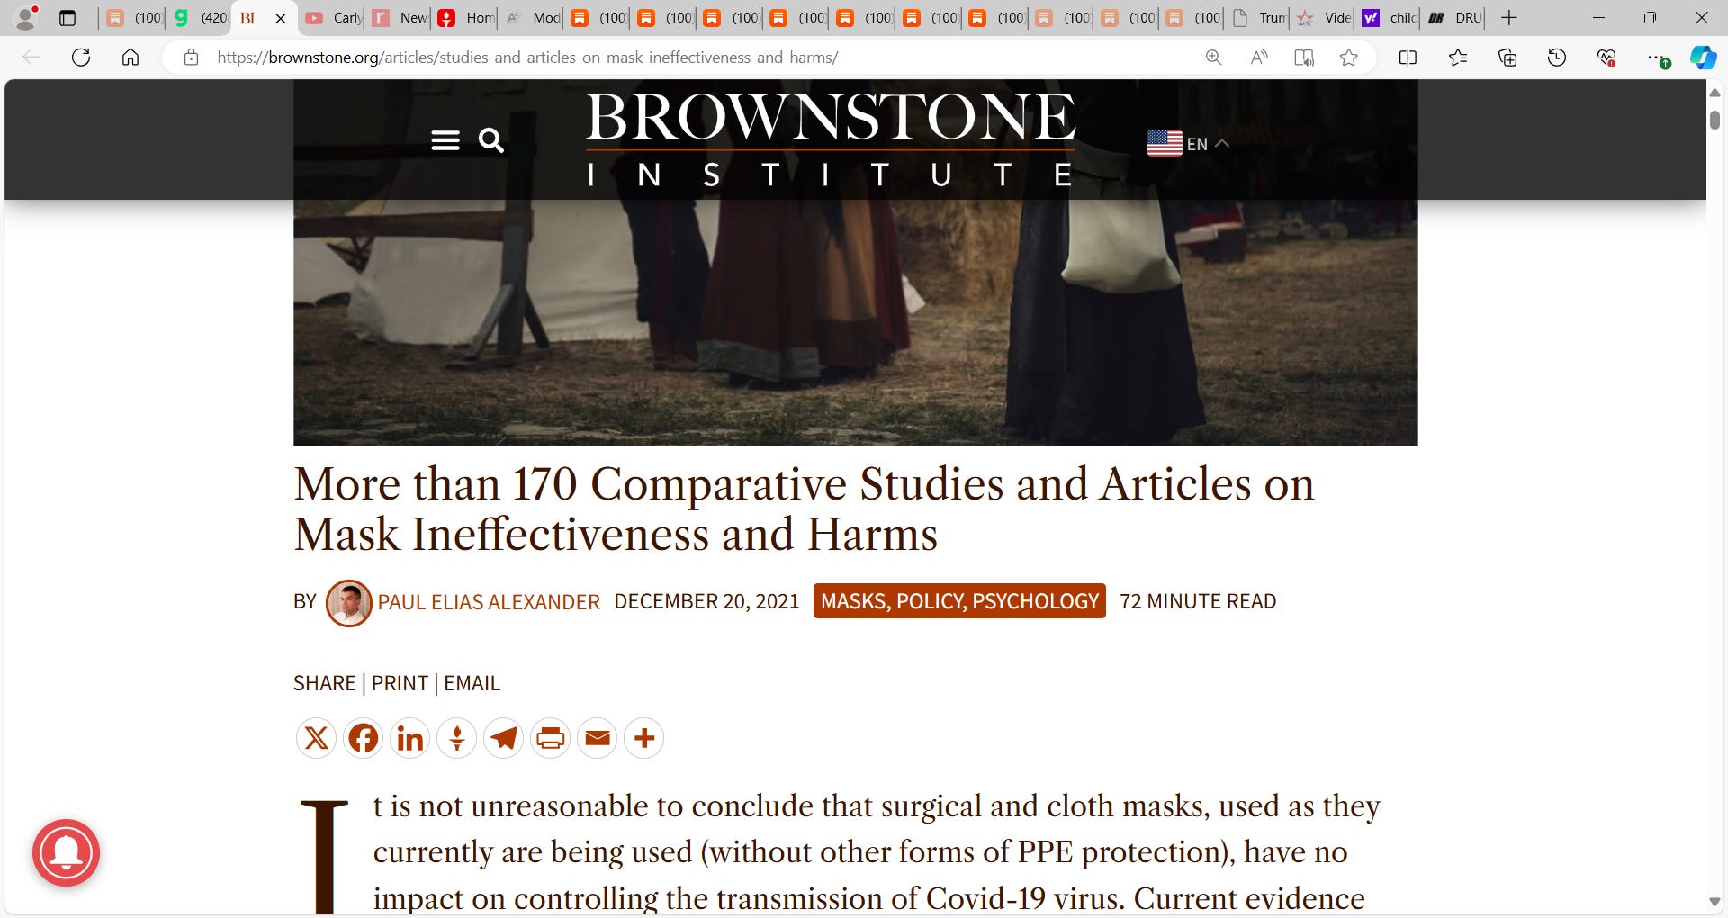Image resolution: width=1728 pixels, height=918 pixels.
Task: Switch to the Carly tab
Action: [332, 18]
